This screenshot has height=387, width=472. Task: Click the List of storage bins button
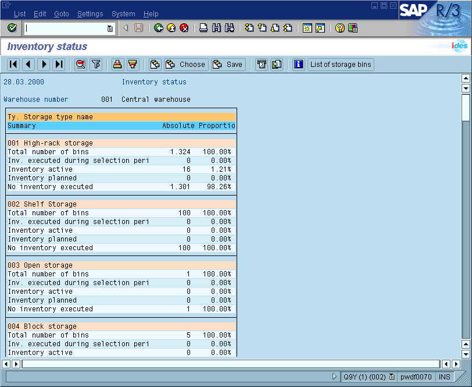[x=341, y=65]
